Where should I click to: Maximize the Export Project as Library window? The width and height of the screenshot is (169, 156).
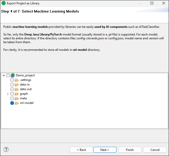click(x=152, y=3)
